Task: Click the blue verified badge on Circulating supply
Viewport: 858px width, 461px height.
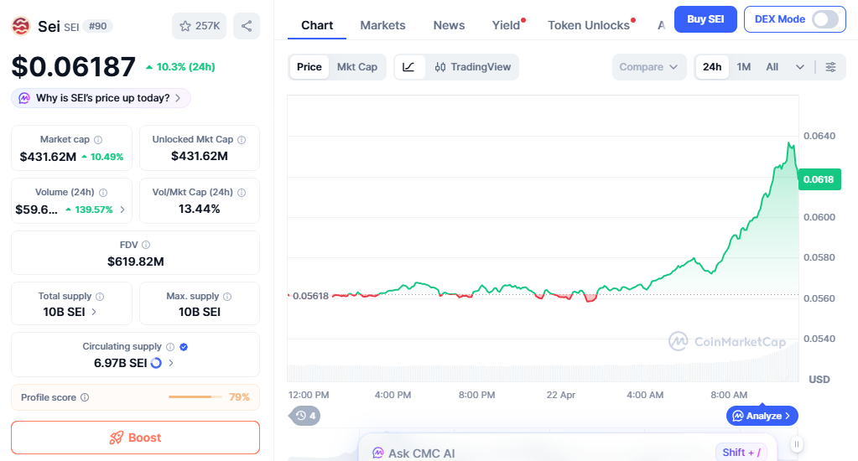Action: (x=184, y=347)
